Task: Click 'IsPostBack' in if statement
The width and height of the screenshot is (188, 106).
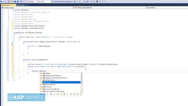Action: pyautogui.click(x=44, y=46)
